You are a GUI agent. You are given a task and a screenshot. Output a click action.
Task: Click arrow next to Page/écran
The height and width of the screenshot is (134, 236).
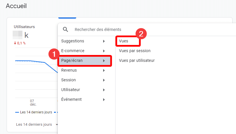click(104, 61)
